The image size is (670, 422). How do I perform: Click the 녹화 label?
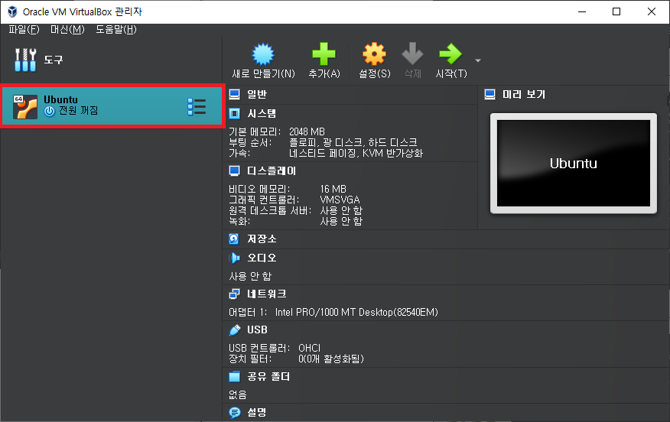[x=239, y=221]
